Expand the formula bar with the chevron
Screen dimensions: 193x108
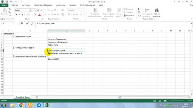coord(191,23)
